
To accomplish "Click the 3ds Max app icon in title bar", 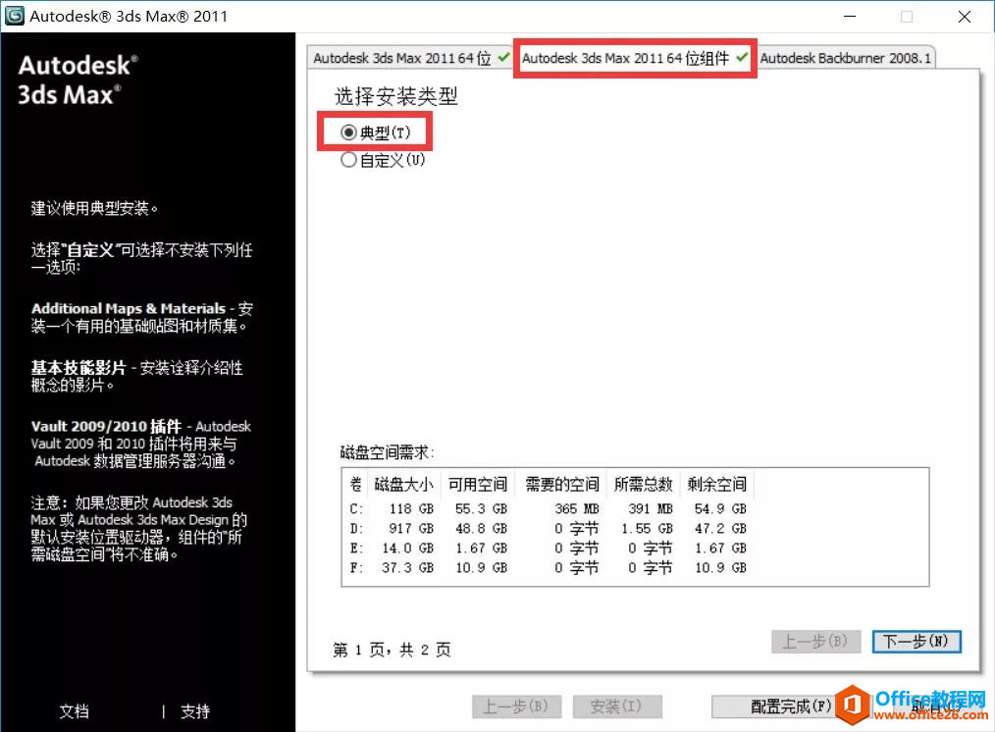I will pos(14,16).
